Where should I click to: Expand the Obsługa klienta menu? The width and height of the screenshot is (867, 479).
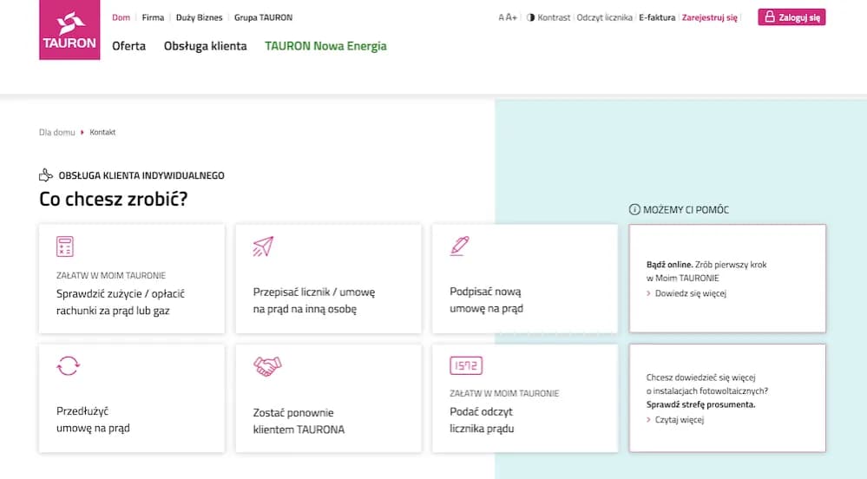[205, 46]
